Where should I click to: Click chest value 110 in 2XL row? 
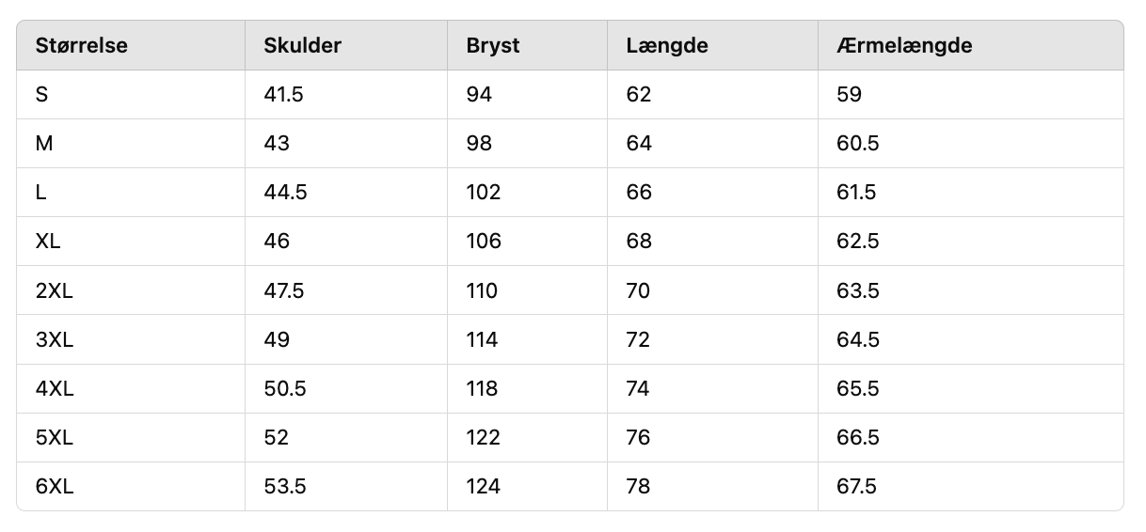tap(482, 290)
